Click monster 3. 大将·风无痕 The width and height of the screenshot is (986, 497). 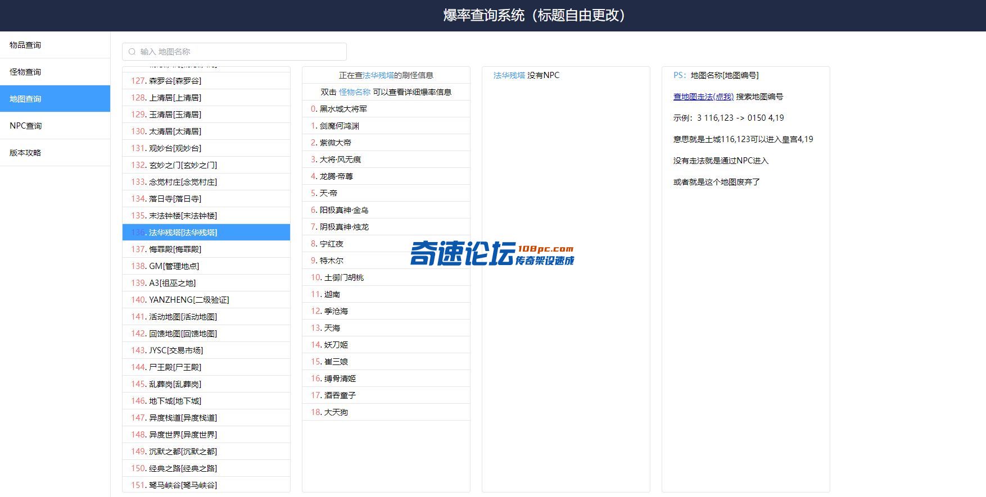[x=386, y=159]
